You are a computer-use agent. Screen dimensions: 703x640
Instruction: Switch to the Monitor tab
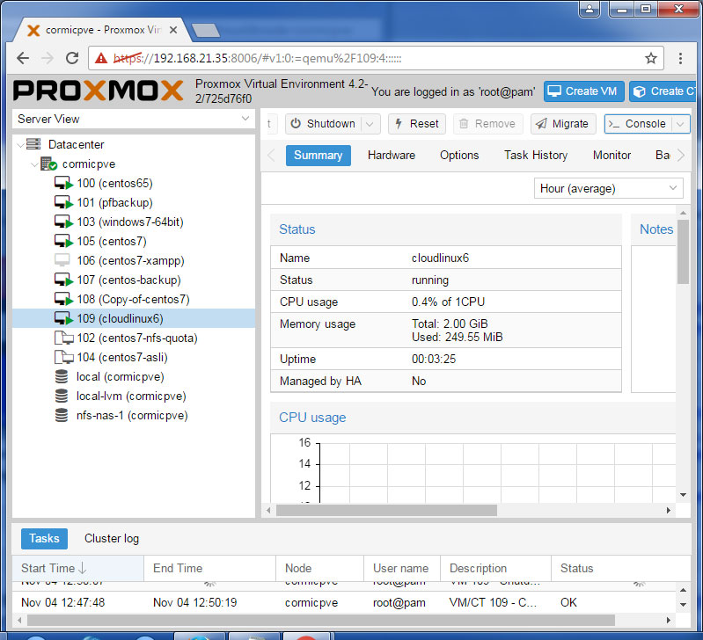612,156
